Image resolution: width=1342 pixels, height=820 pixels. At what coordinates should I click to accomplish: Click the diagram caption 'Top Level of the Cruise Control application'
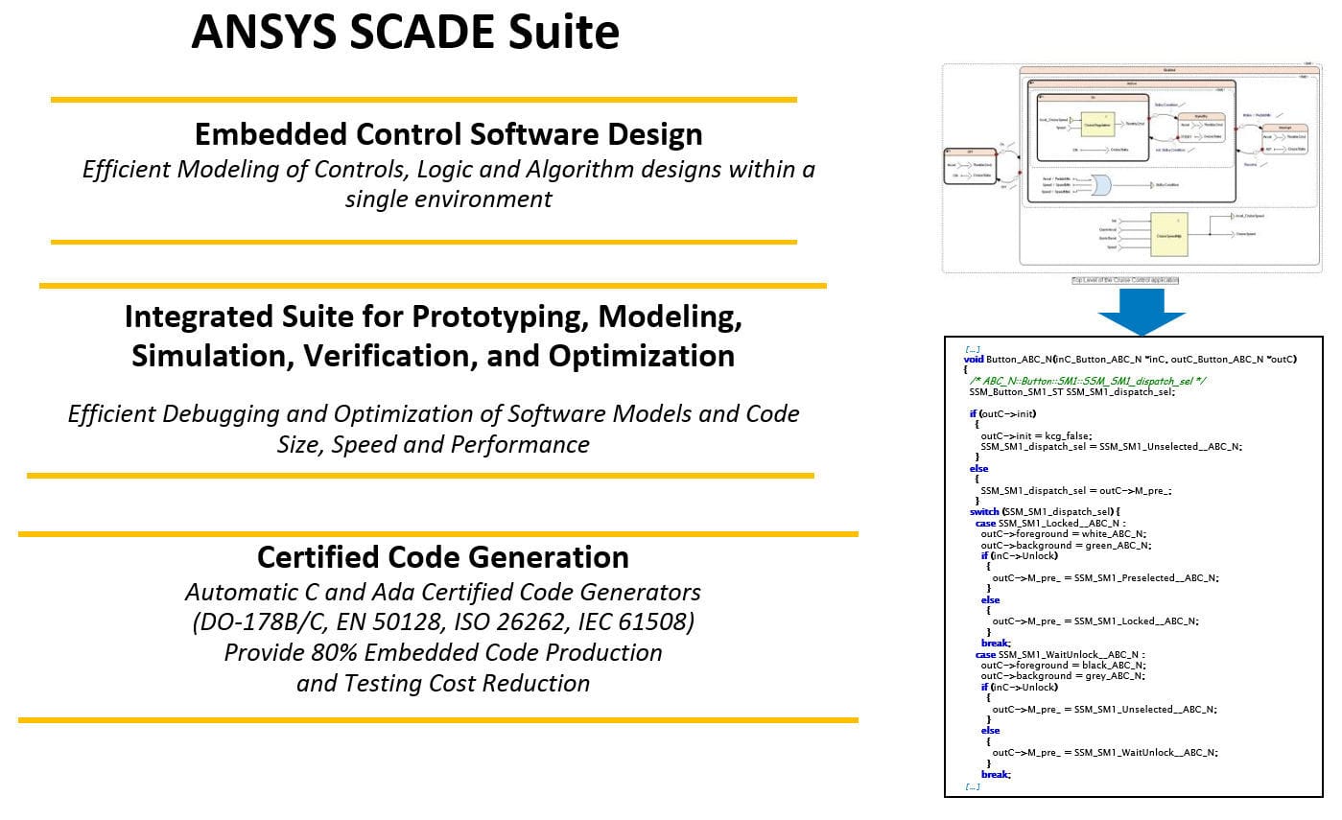click(1124, 280)
